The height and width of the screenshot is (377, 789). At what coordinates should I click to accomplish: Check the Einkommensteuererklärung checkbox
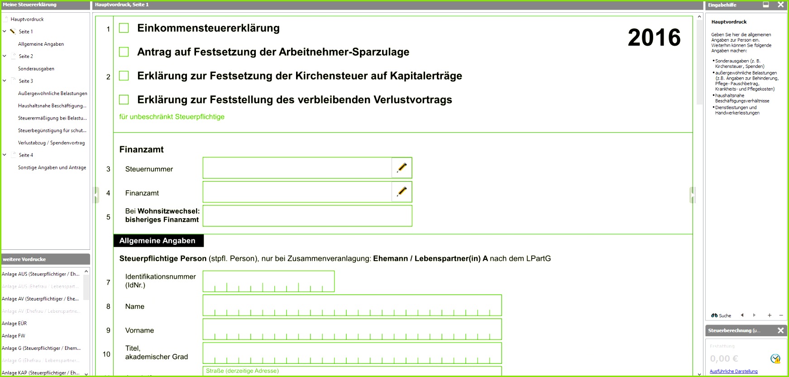click(124, 28)
